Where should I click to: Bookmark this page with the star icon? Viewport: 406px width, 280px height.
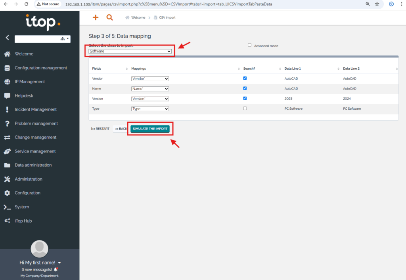tap(377, 4)
